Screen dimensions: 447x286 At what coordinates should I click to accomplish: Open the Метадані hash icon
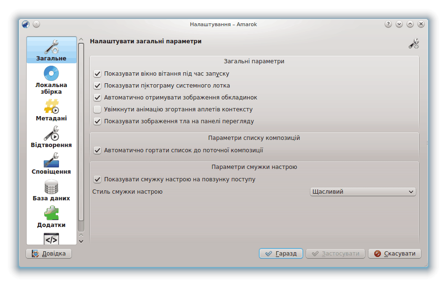coord(51,106)
